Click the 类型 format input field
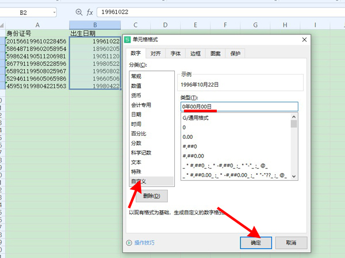 [239, 107]
